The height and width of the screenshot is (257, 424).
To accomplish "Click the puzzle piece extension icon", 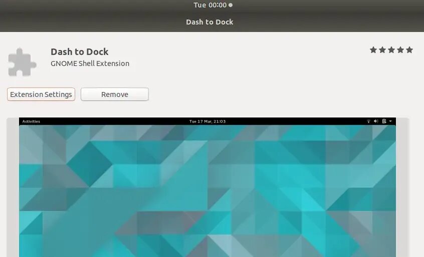I will [x=22, y=62].
